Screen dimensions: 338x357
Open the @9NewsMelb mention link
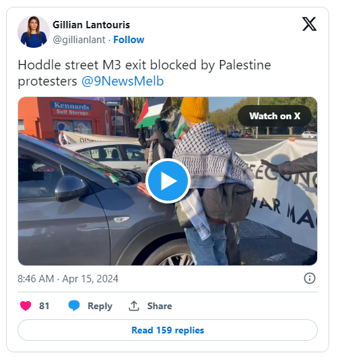coord(123,82)
